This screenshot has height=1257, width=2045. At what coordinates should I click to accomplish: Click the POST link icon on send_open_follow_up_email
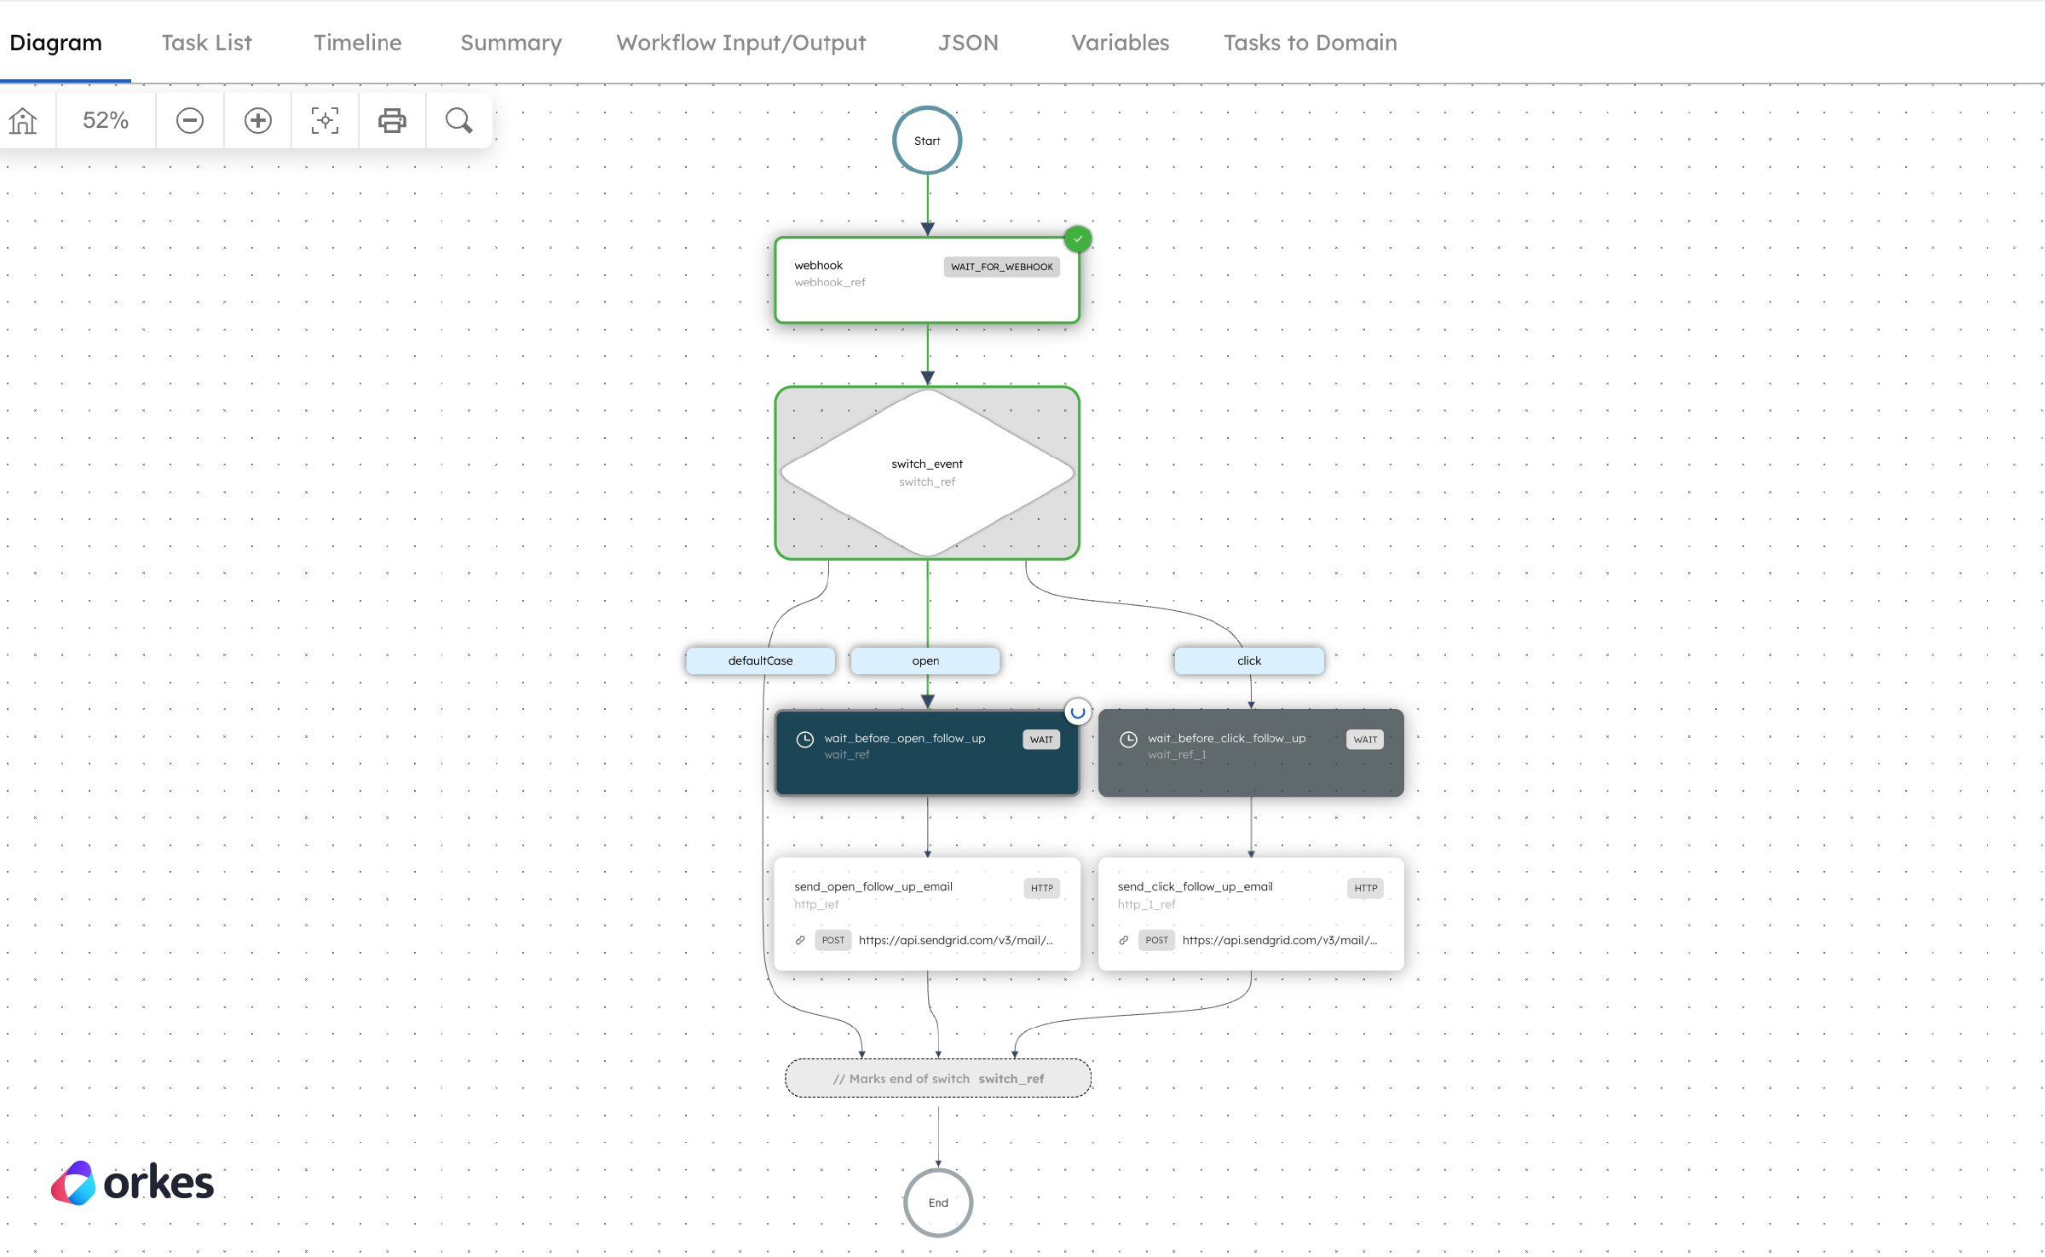799,940
